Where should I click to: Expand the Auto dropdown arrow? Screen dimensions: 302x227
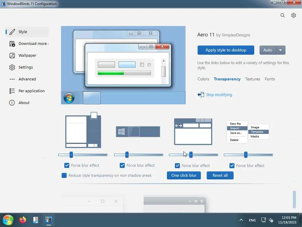(x=281, y=50)
